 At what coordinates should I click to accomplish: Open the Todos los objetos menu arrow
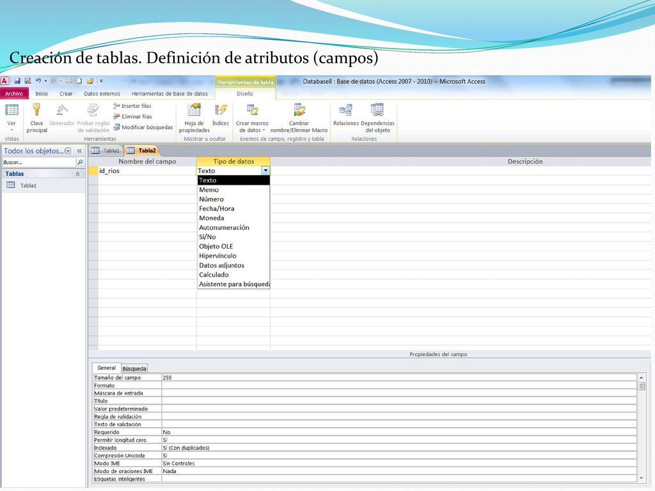68,151
